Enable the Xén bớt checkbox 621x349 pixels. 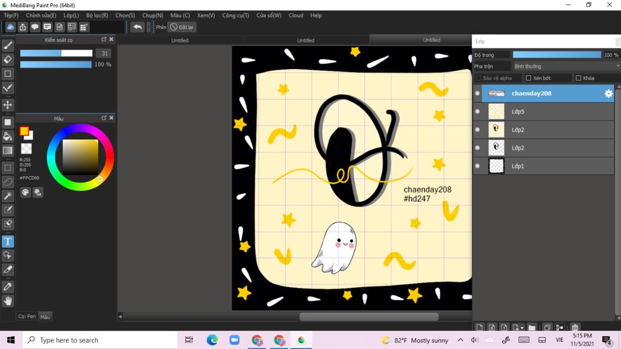[528, 78]
